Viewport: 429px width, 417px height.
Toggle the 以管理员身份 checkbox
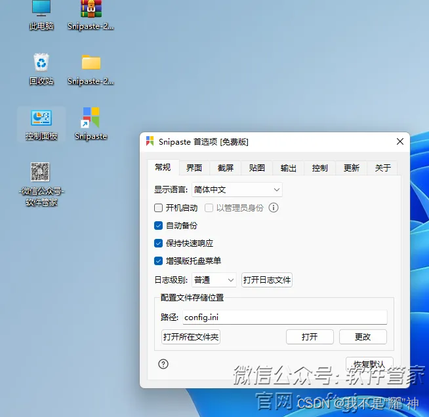click(x=209, y=208)
